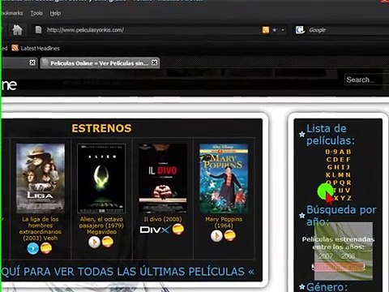The image size is (389, 292).
Task: Click the site Search field
Action: (x=366, y=79)
